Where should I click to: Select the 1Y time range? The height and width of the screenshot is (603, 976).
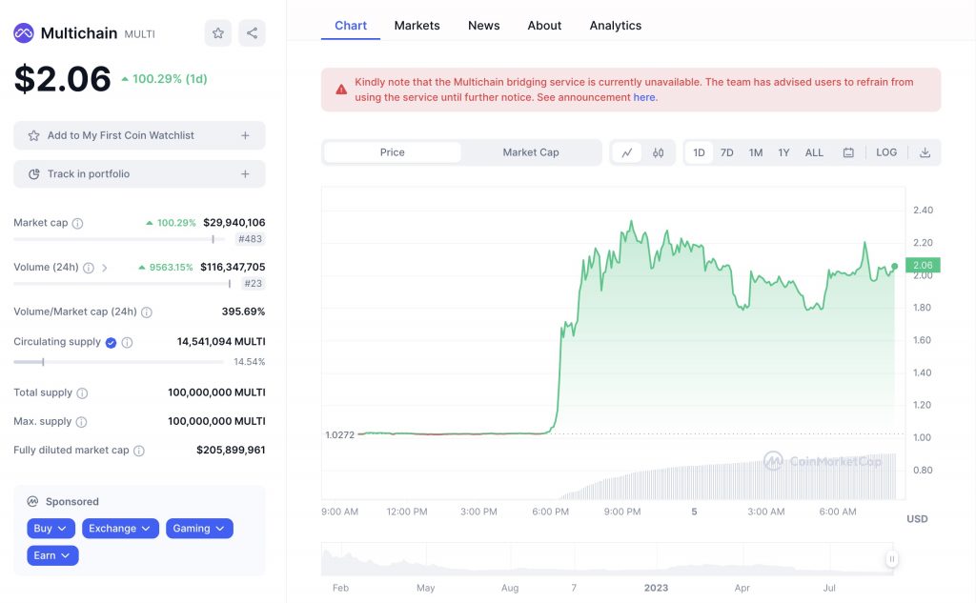pos(783,152)
